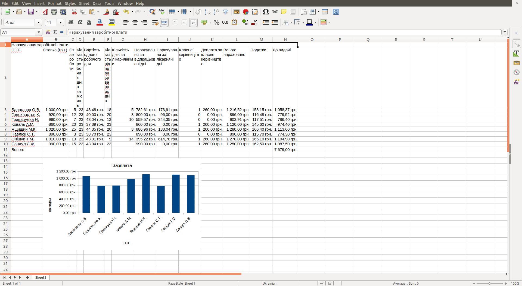Copy the selected cells
Viewport: 522px width, 286px height.
[x=83, y=12]
